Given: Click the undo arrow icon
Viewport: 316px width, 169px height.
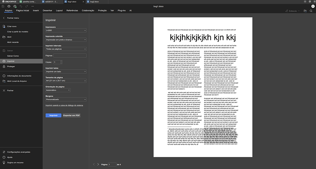Looking at the screenshot, I should tap(21, 6).
